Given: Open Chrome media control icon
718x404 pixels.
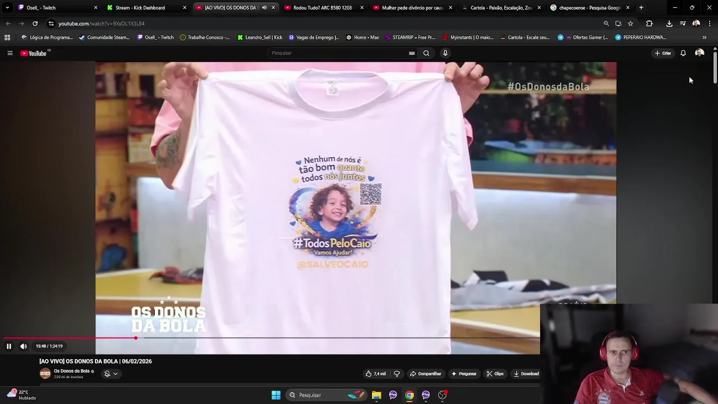Looking at the screenshot, I should (x=683, y=24).
